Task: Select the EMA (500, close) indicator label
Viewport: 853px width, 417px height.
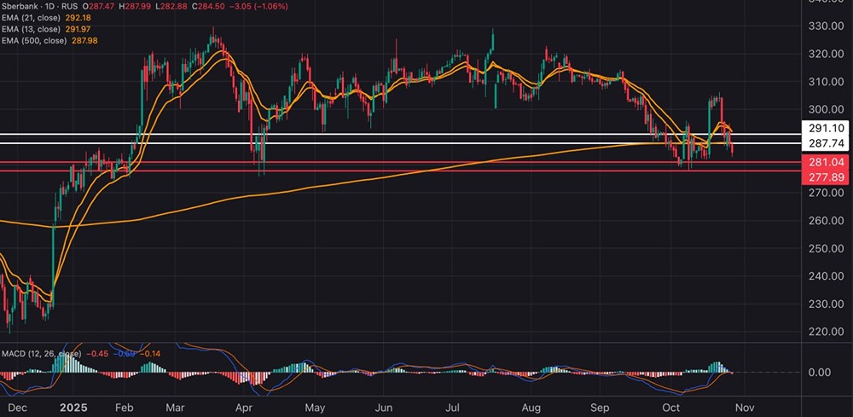Action: 32,41
